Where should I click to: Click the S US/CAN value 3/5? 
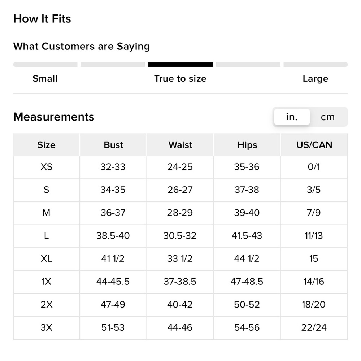click(x=314, y=190)
